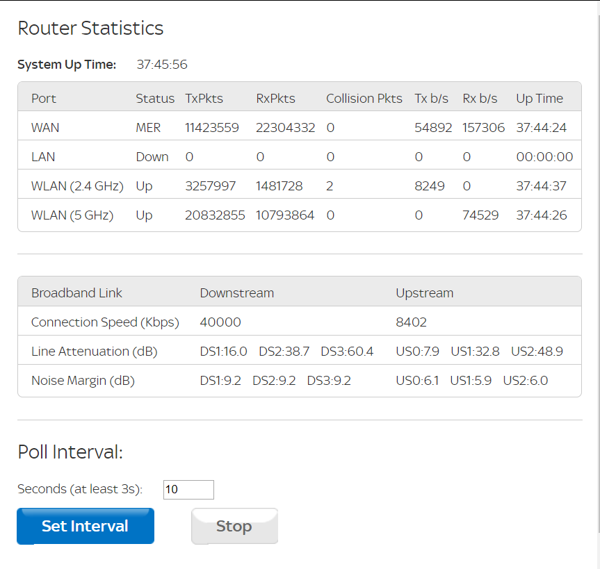Click the Up Time column header

(x=540, y=98)
